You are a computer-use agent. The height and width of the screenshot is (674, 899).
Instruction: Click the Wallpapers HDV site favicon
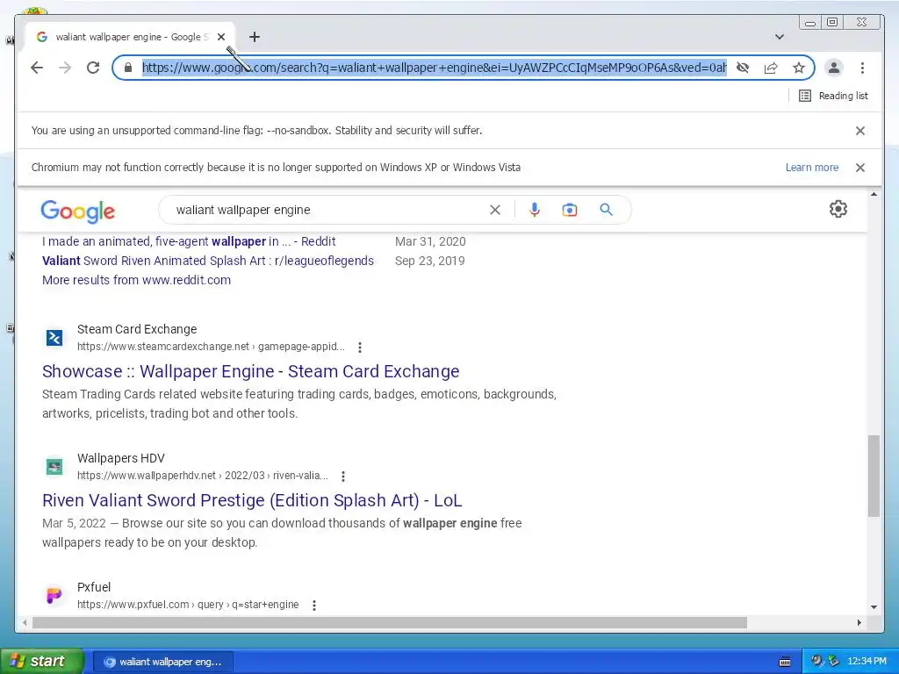coord(54,467)
